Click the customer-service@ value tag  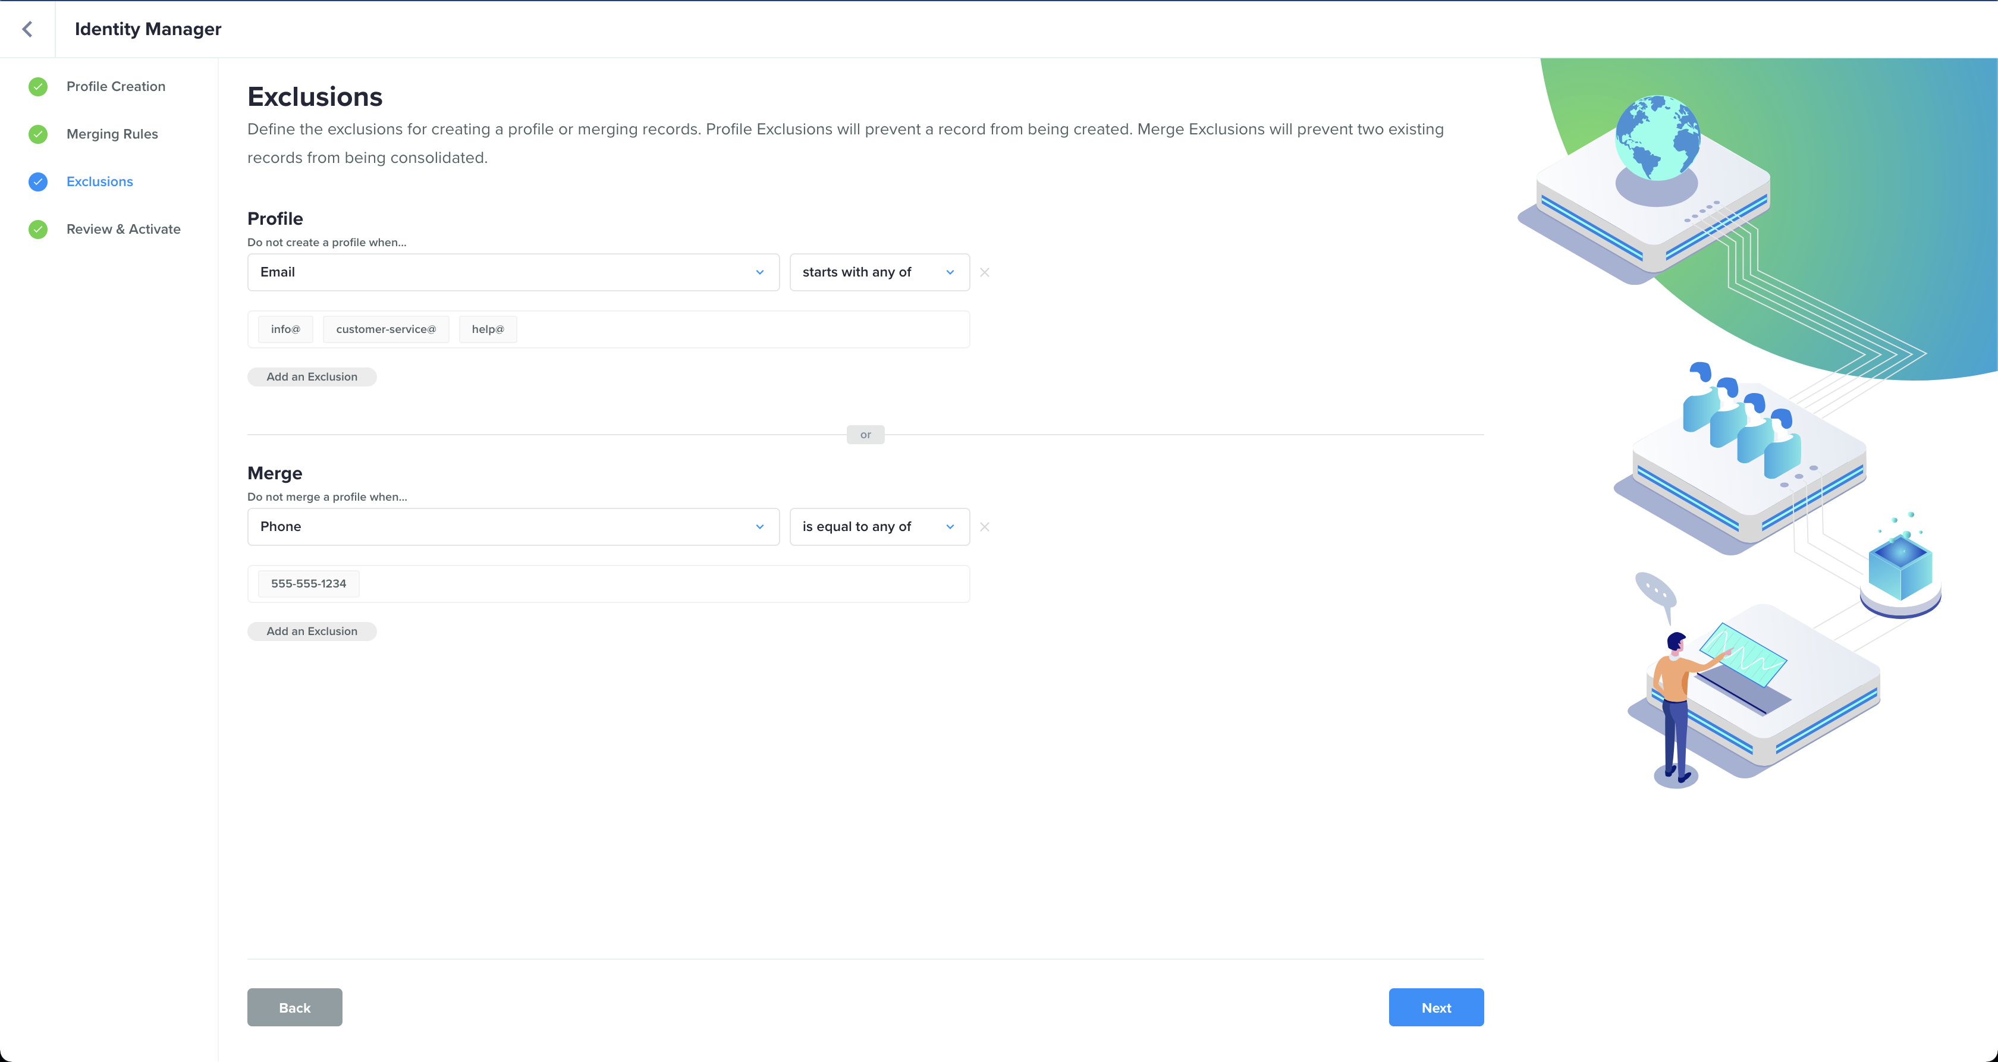pyautogui.click(x=385, y=329)
